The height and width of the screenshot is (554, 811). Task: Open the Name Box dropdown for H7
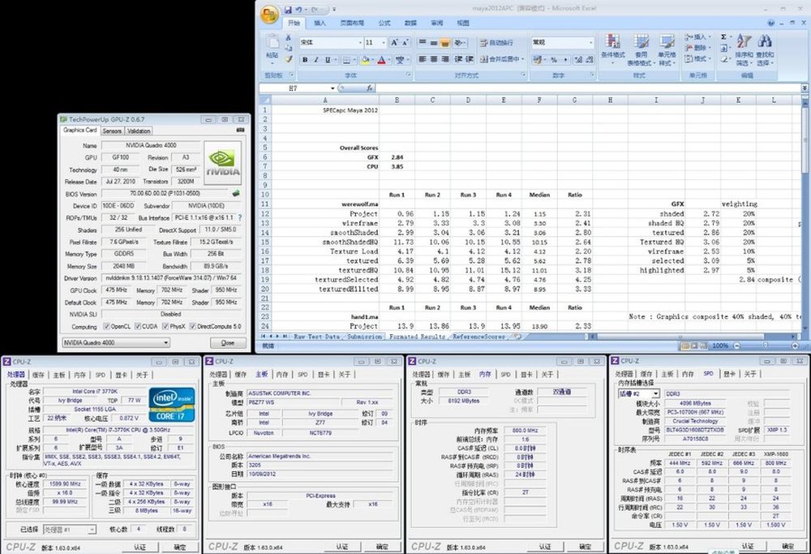tap(333, 88)
